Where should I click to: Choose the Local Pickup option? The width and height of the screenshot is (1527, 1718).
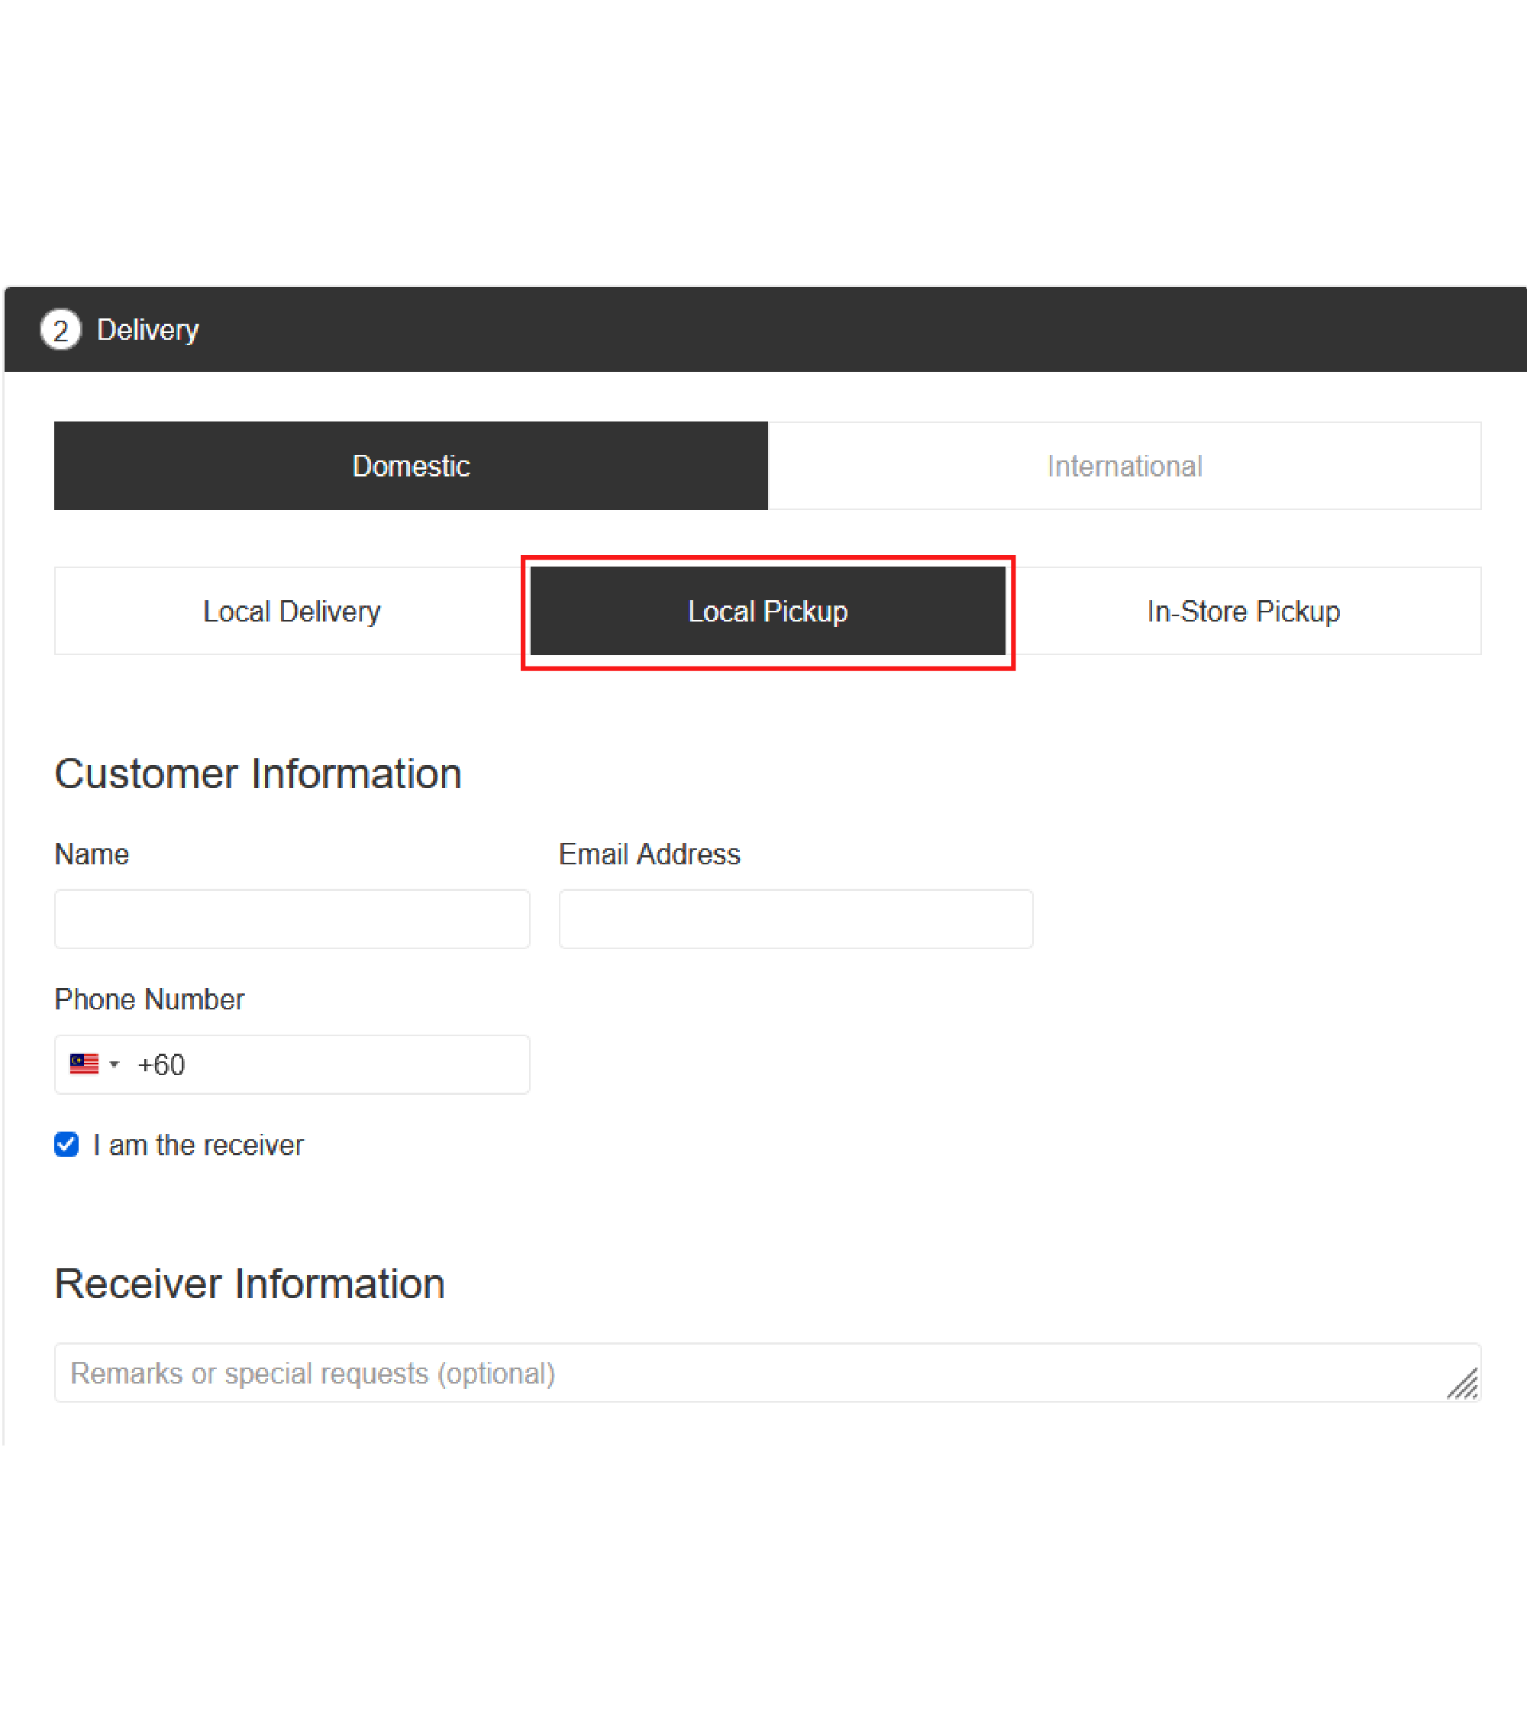point(767,611)
